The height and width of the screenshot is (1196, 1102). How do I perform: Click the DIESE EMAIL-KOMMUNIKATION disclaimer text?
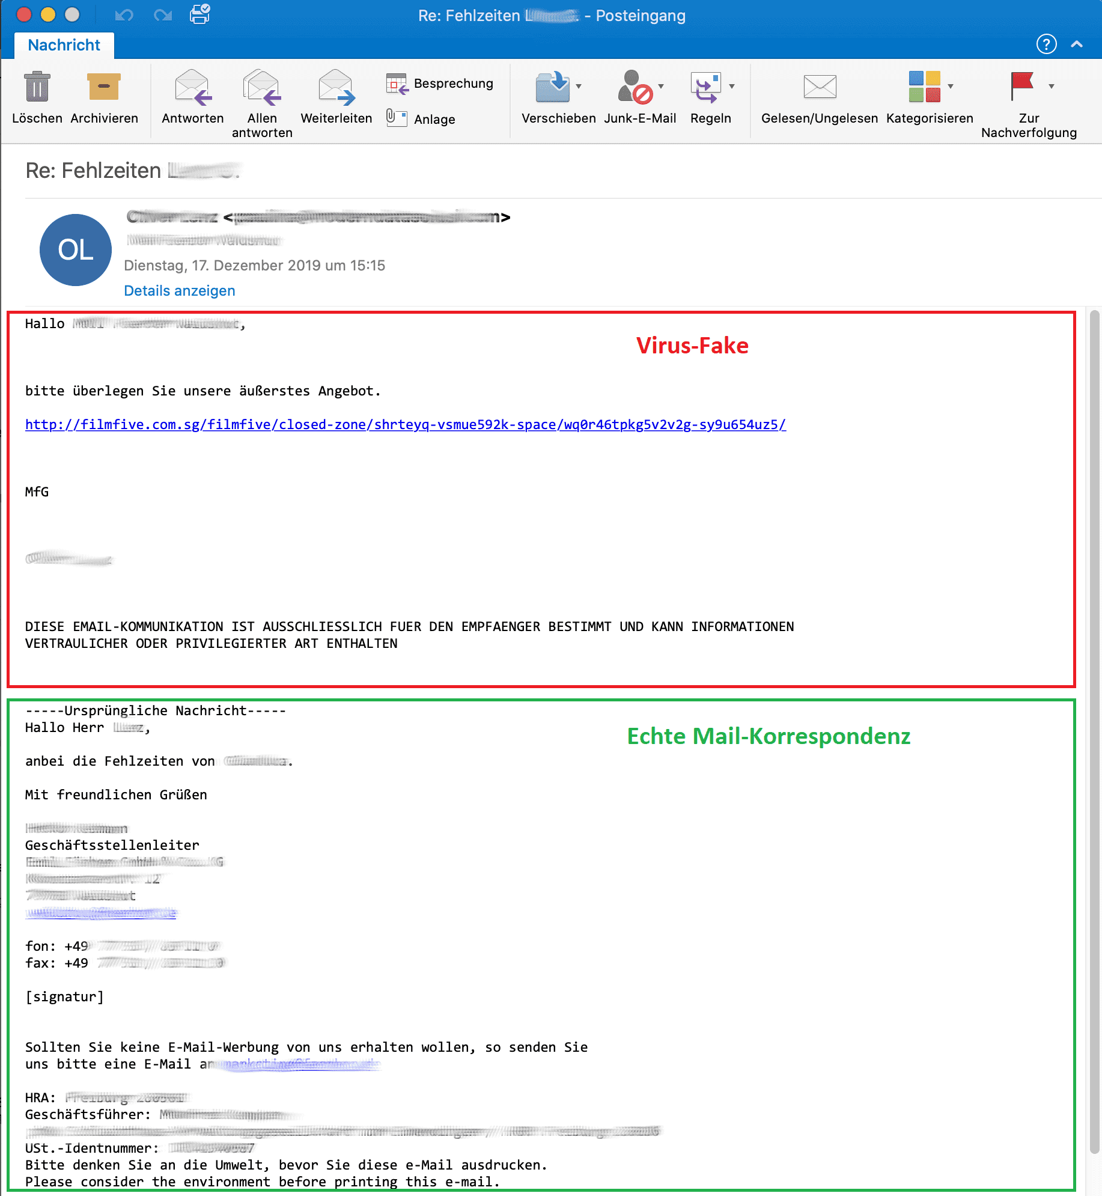[x=409, y=635]
